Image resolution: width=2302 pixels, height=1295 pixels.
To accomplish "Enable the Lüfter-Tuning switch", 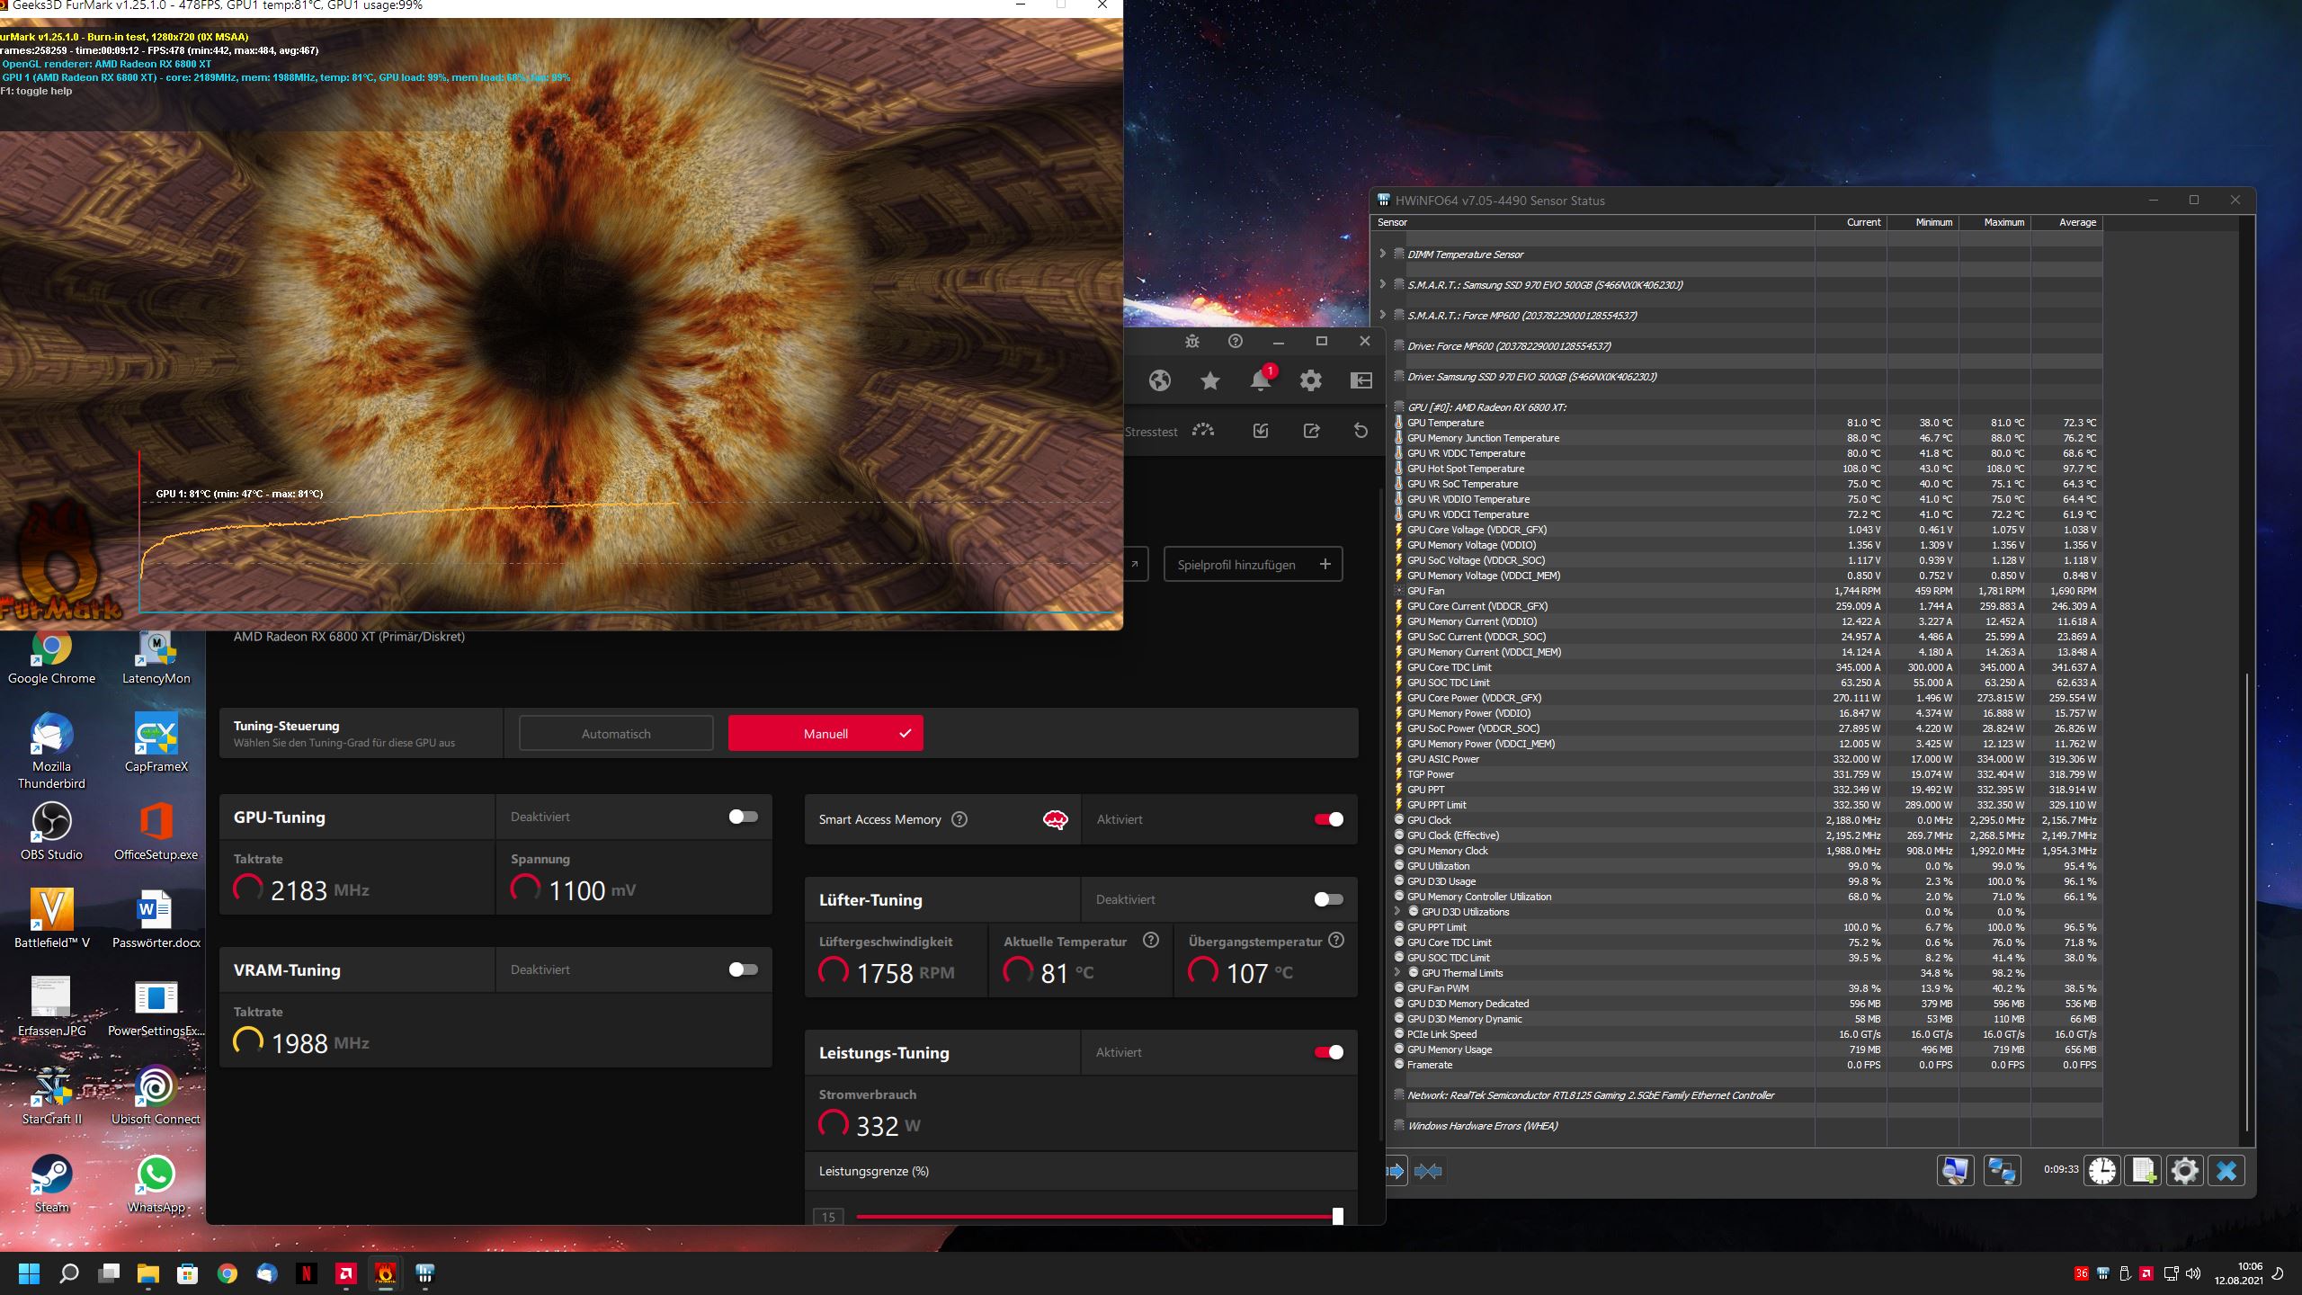I will 1328,899.
